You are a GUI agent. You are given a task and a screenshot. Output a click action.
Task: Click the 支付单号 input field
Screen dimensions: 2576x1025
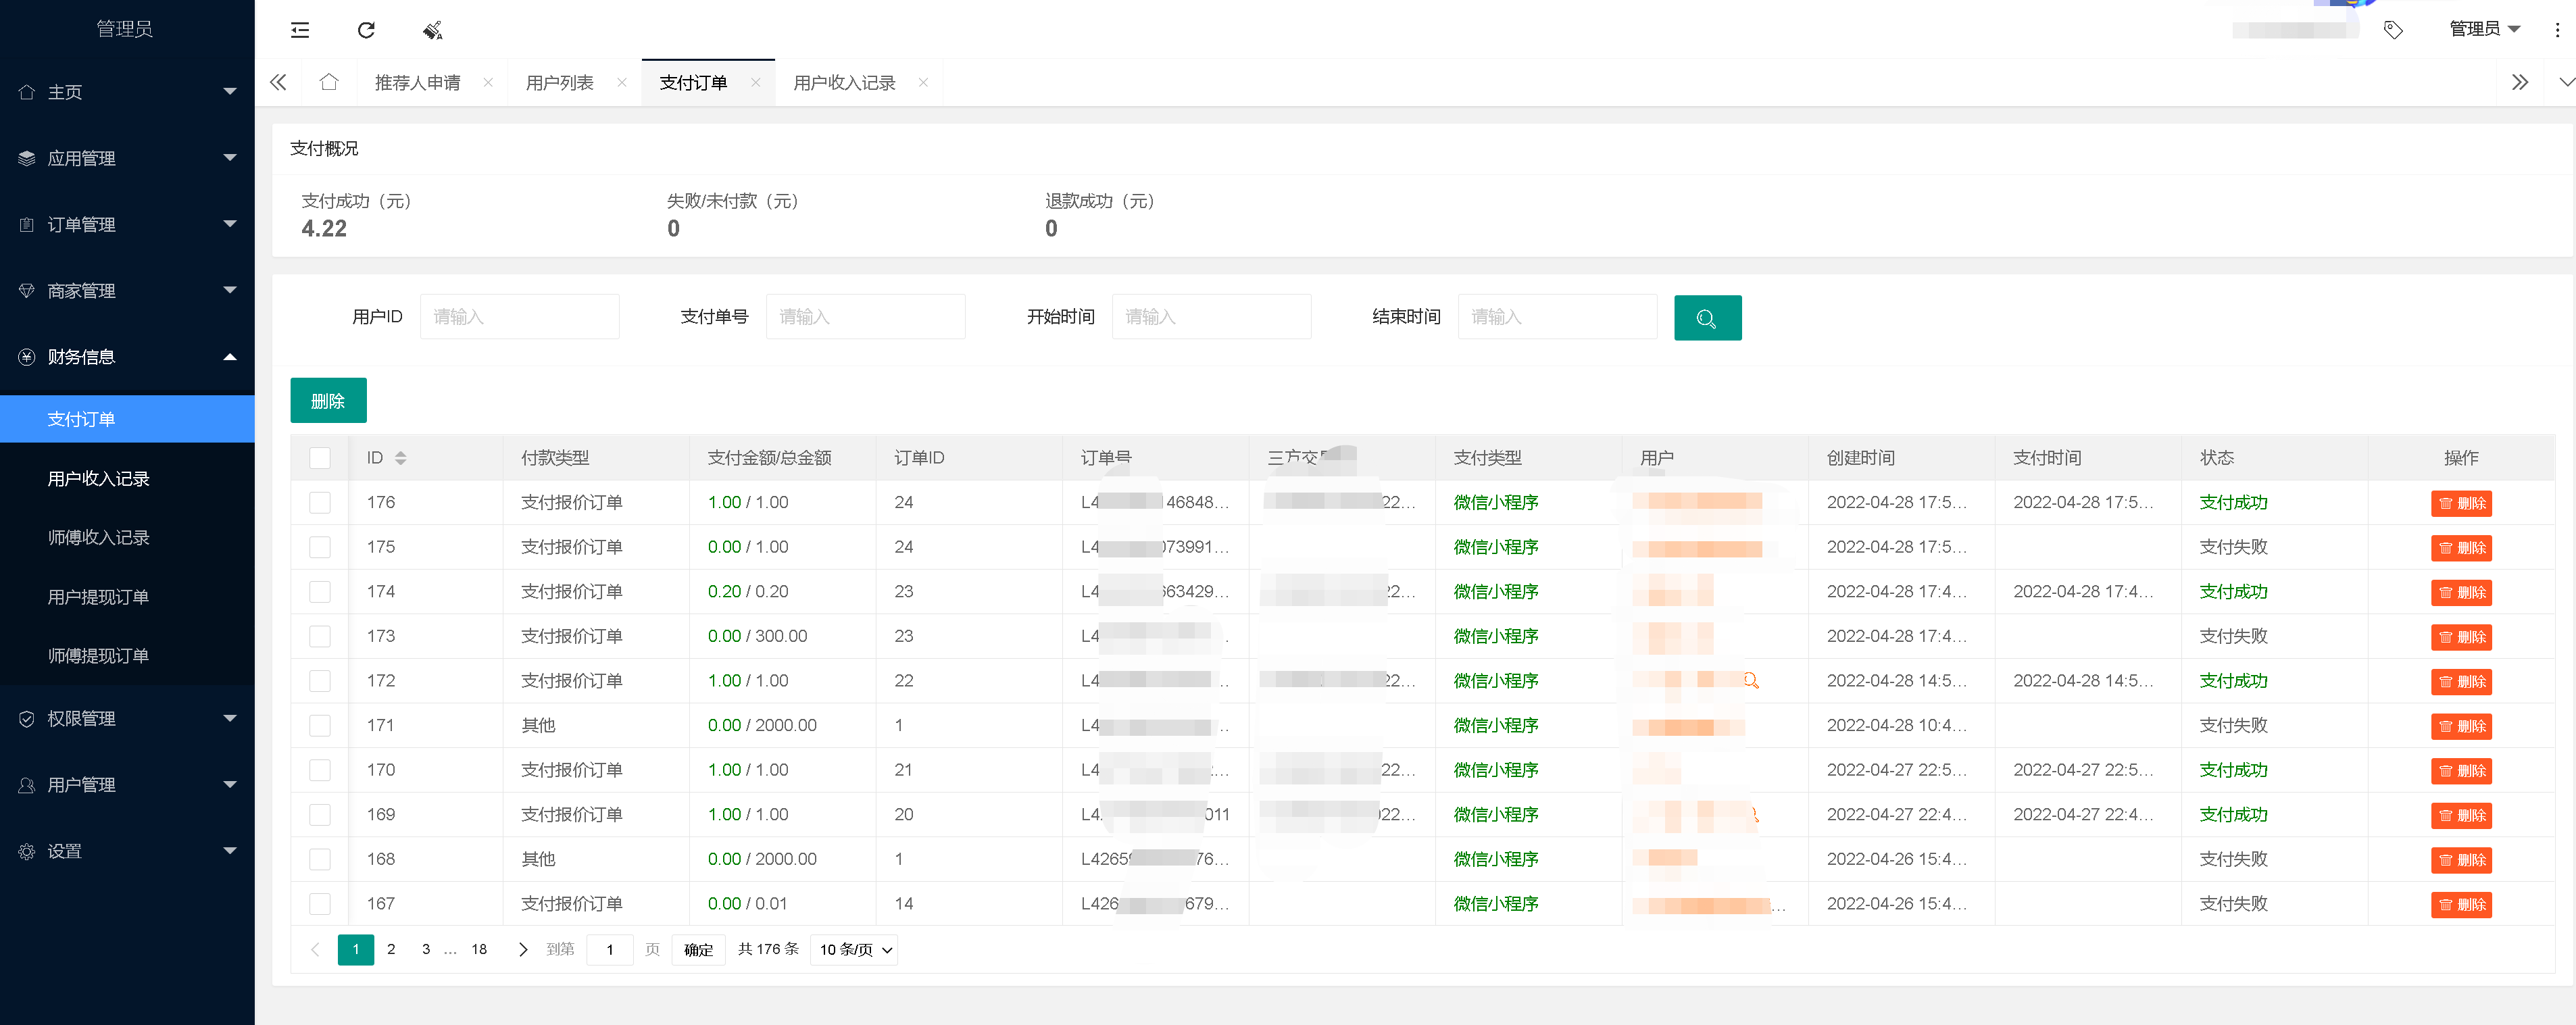coord(865,317)
